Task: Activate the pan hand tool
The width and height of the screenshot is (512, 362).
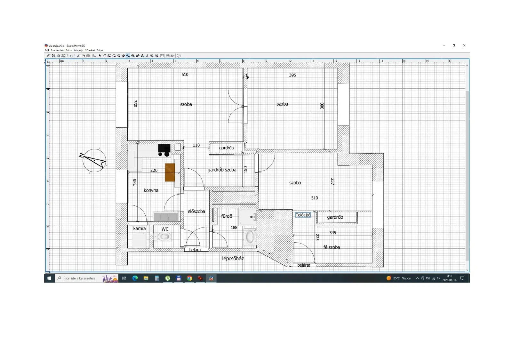Action: [105, 56]
